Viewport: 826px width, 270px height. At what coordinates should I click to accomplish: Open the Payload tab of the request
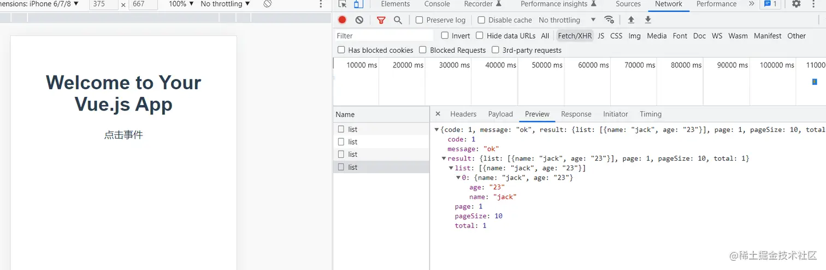click(x=500, y=114)
